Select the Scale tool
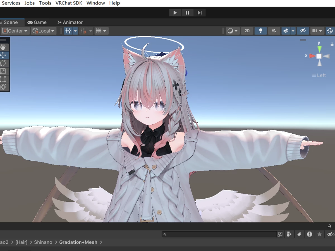 [x=3, y=71]
